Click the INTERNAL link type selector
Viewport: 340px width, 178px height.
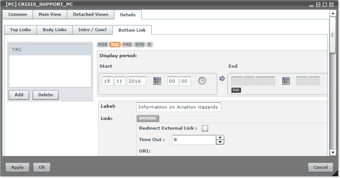tap(147, 118)
